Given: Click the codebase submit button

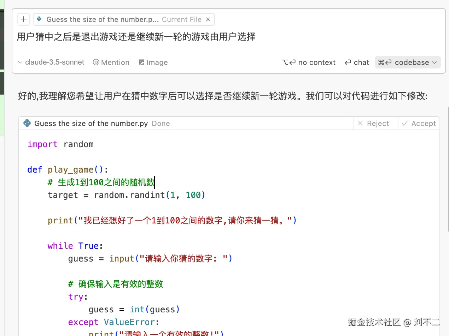Looking at the screenshot, I should 407,62.
